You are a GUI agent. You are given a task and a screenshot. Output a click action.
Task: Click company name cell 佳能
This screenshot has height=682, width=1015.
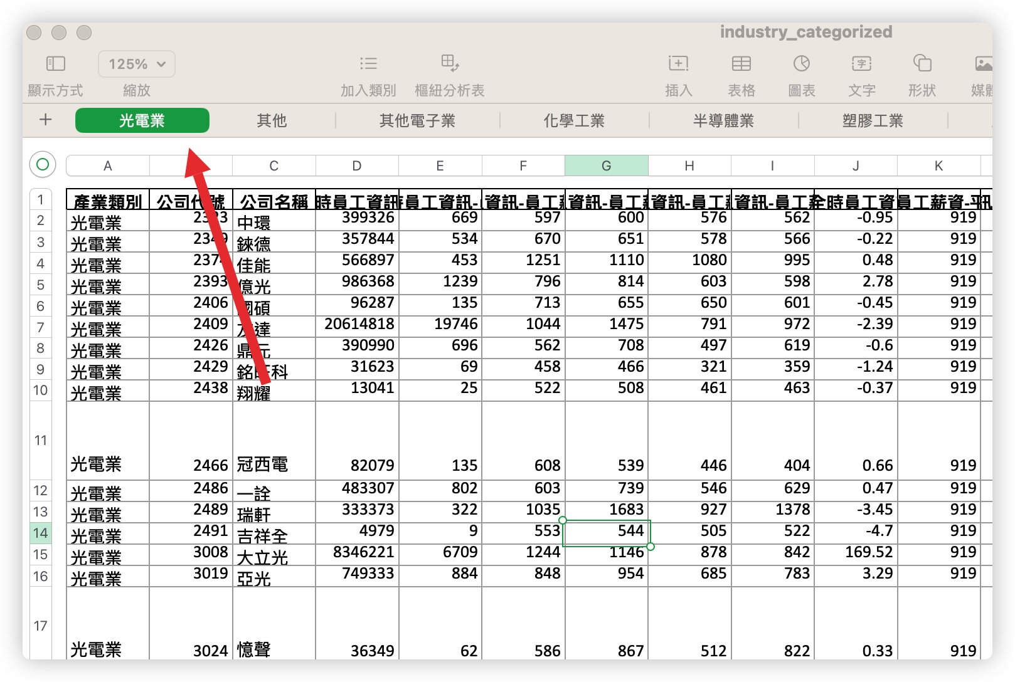[274, 263]
